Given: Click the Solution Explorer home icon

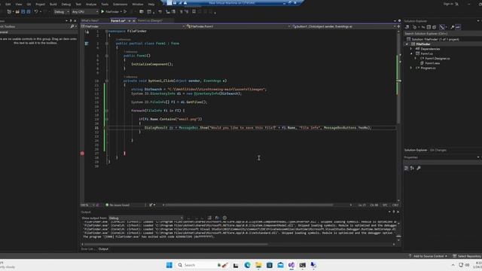Looking at the screenshot, I should click(407, 27).
